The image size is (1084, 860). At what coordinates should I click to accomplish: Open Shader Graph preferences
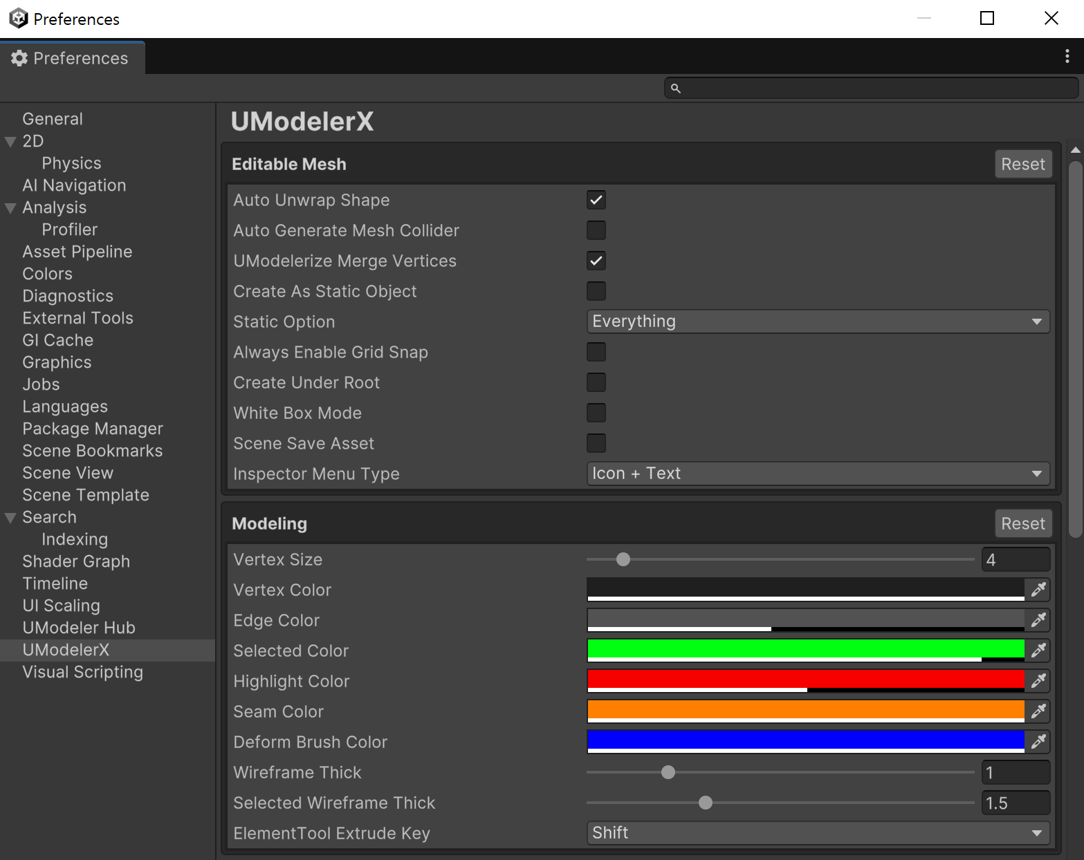coord(76,561)
